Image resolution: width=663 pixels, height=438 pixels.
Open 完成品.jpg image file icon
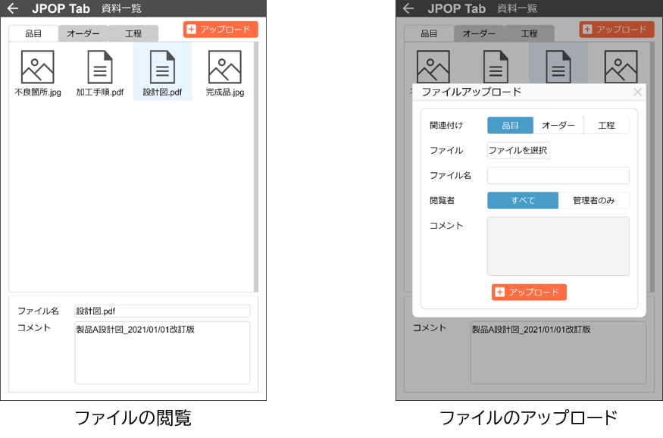(x=224, y=67)
